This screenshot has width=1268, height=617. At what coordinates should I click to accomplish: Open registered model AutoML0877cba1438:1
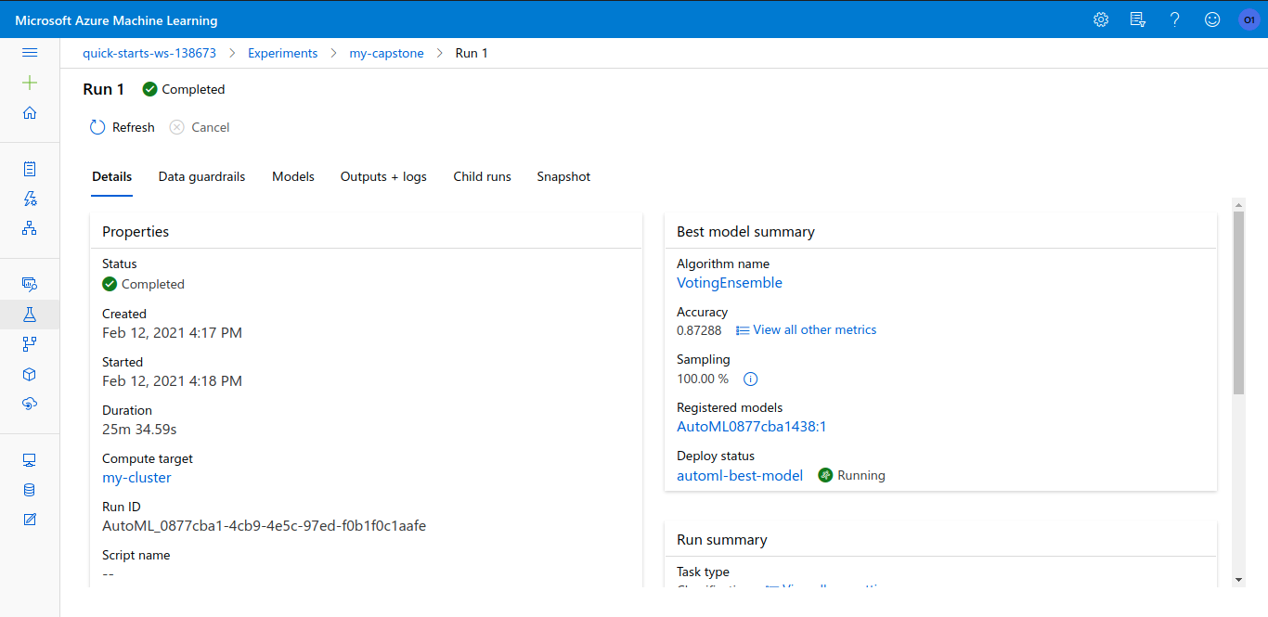coord(752,427)
